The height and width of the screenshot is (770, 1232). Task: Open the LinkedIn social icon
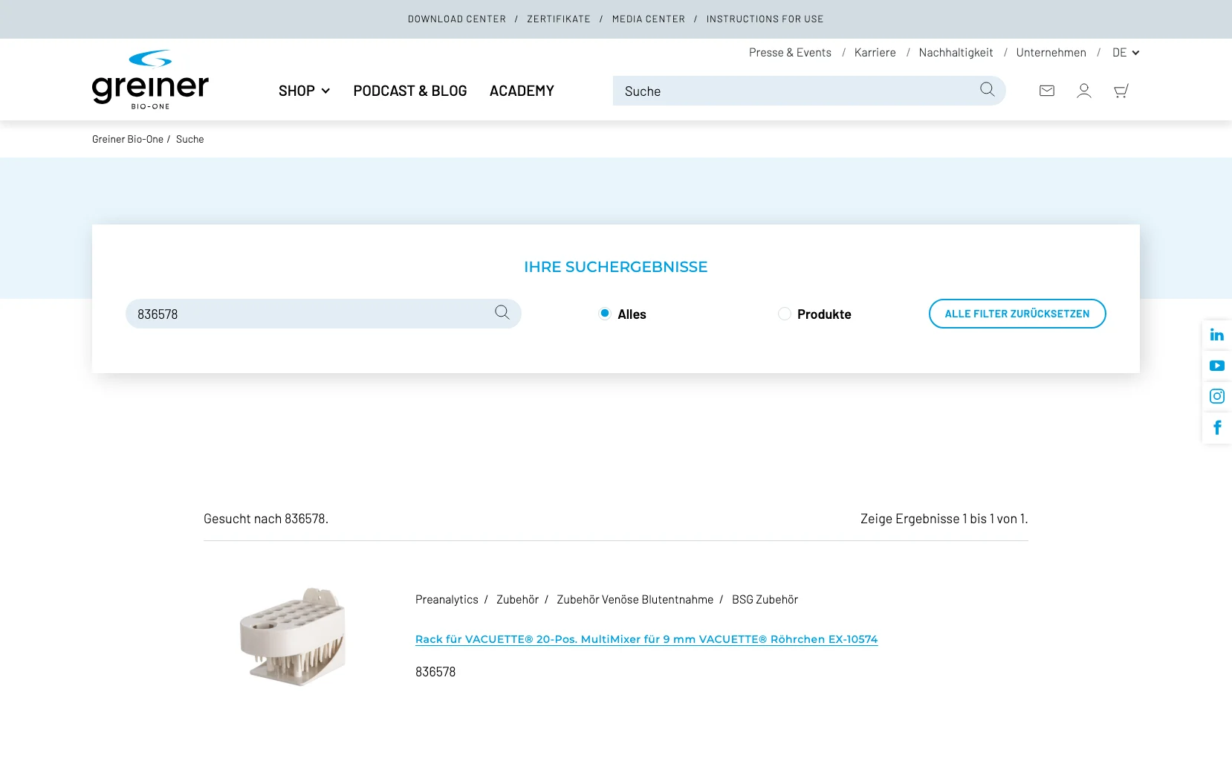1217,335
